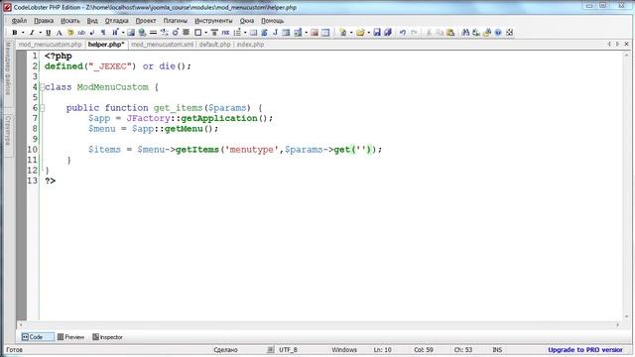
Task: Switch to default.php tab
Action: point(214,45)
